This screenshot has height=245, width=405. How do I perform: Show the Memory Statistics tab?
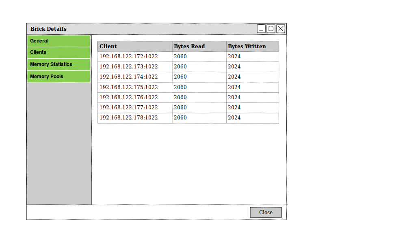click(x=58, y=65)
